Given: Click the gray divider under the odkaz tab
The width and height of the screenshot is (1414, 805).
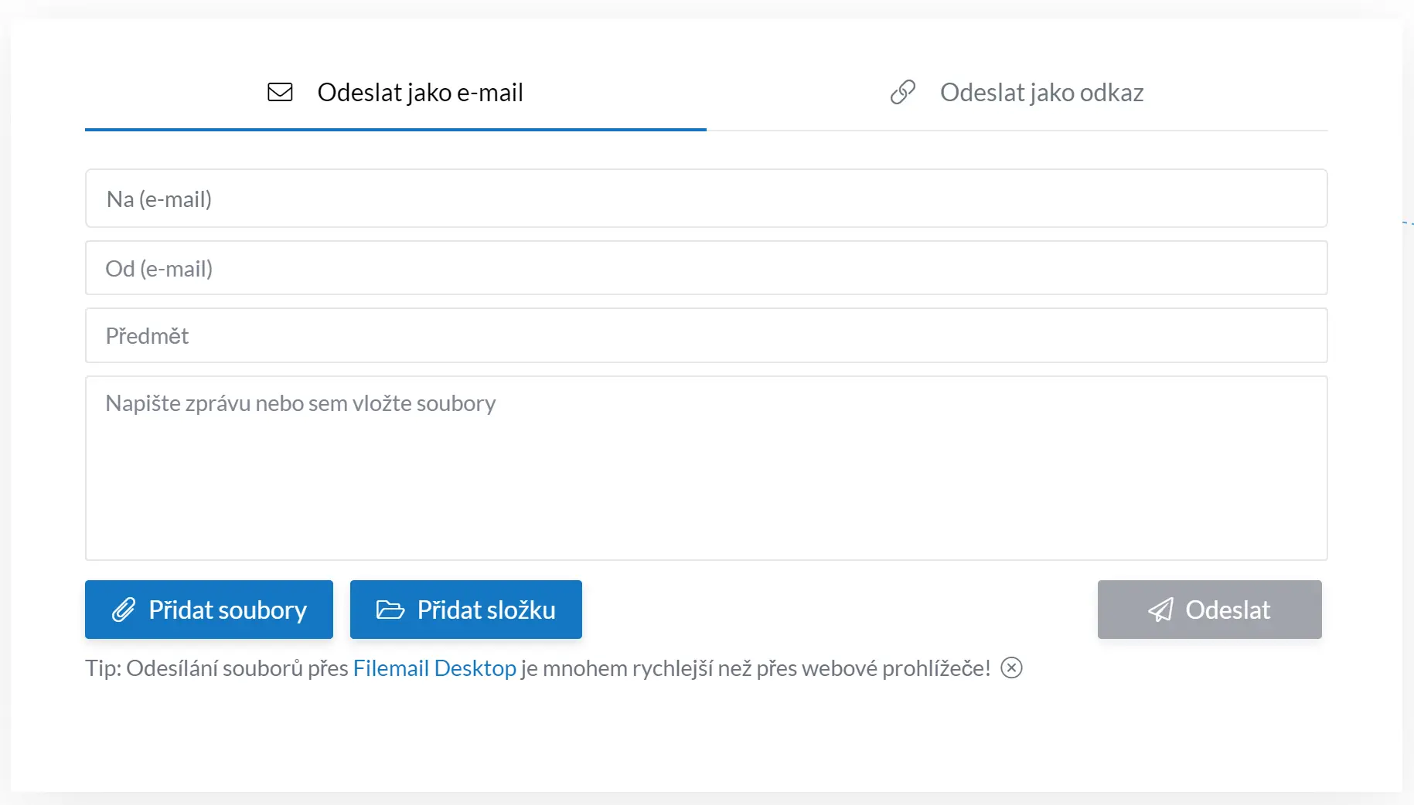Looking at the screenshot, I should (x=1017, y=131).
